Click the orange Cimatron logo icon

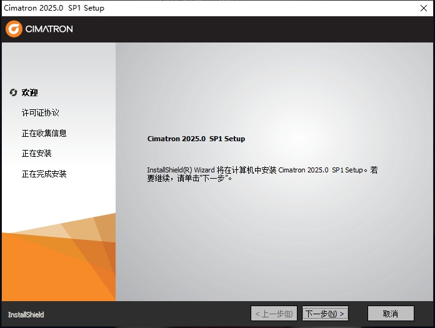click(14, 29)
